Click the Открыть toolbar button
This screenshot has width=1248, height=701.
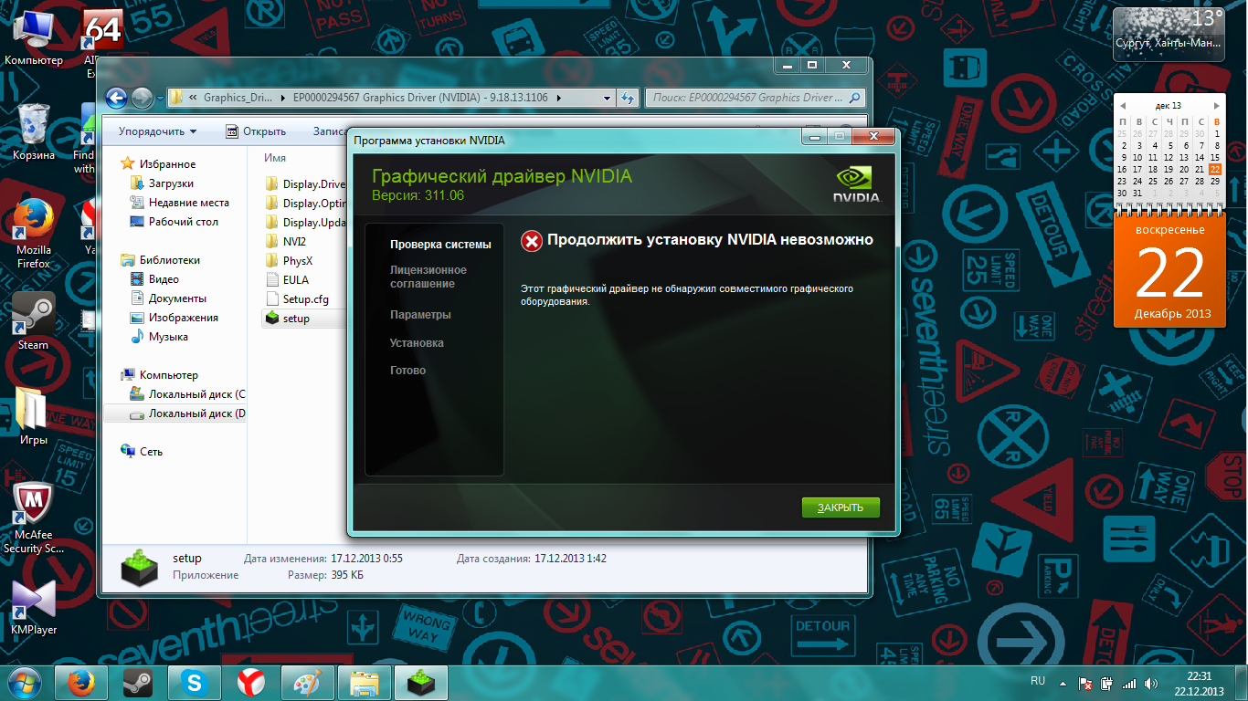(256, 131)
